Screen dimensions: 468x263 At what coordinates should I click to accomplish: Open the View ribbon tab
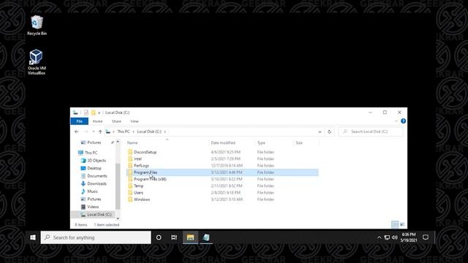[x=135, y=121]
